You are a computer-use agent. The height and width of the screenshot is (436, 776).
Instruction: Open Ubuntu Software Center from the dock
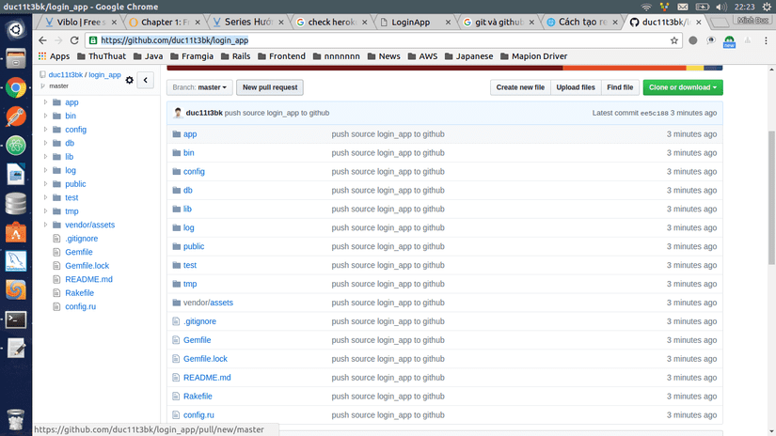click(x=16, y=233)
